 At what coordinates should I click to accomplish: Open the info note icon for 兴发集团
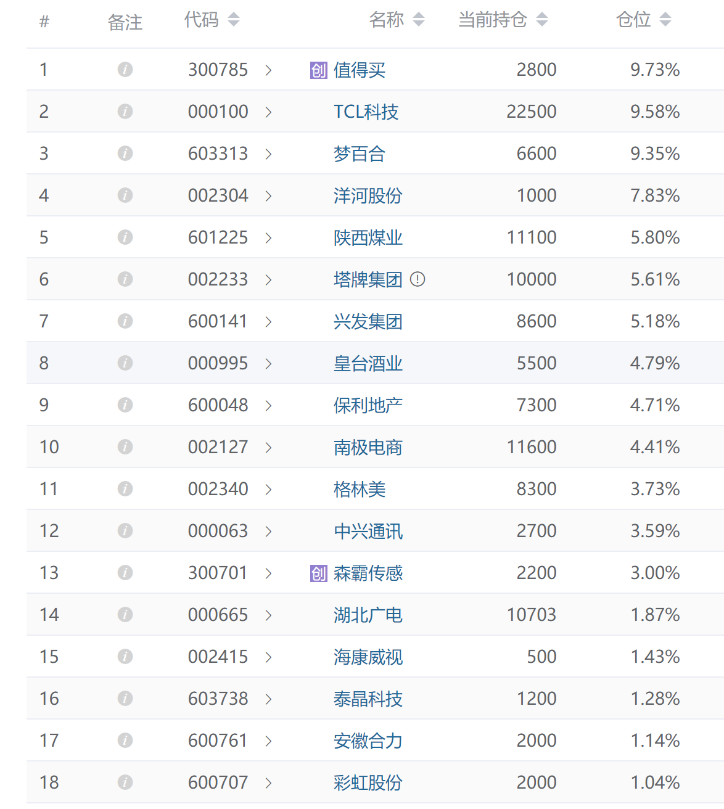pos(125,321)
